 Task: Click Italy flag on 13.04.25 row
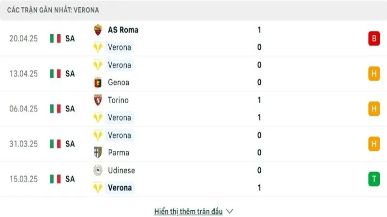(55, 74)
